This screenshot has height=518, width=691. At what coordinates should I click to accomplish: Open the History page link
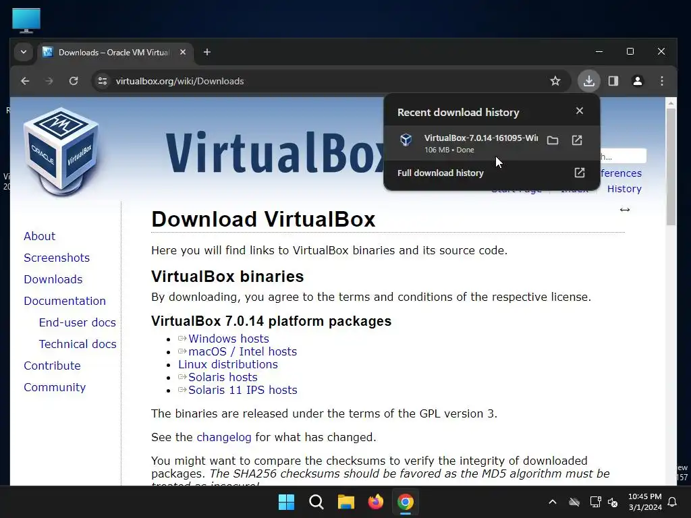(624, 189)
